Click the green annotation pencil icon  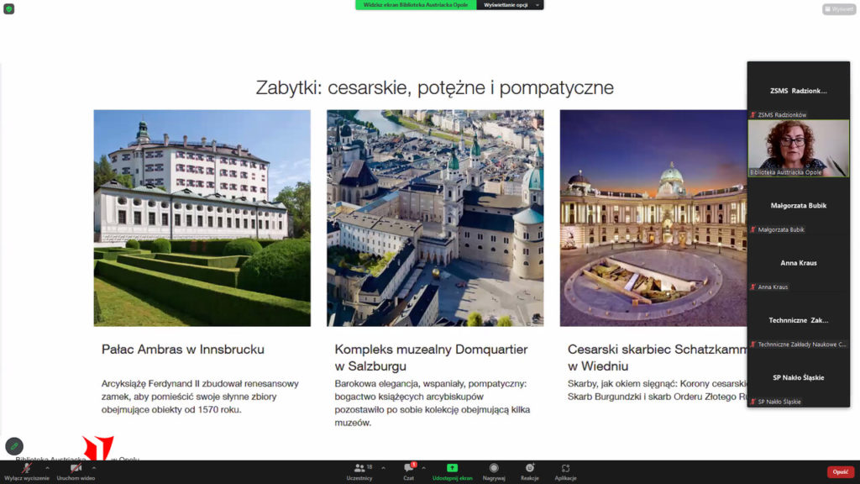(x=14, y=446)
